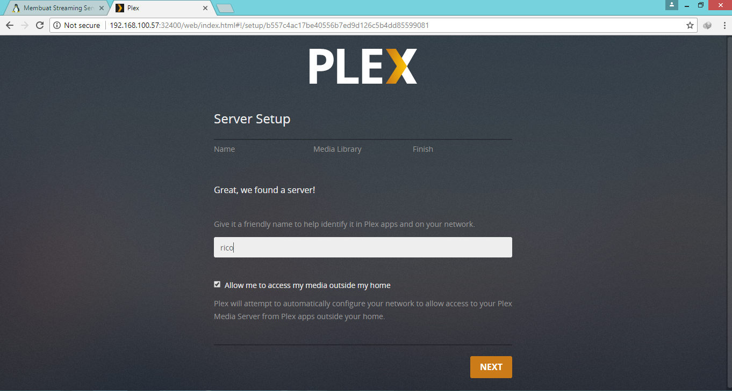View site info for Not secure warning

tap(76, 25)
